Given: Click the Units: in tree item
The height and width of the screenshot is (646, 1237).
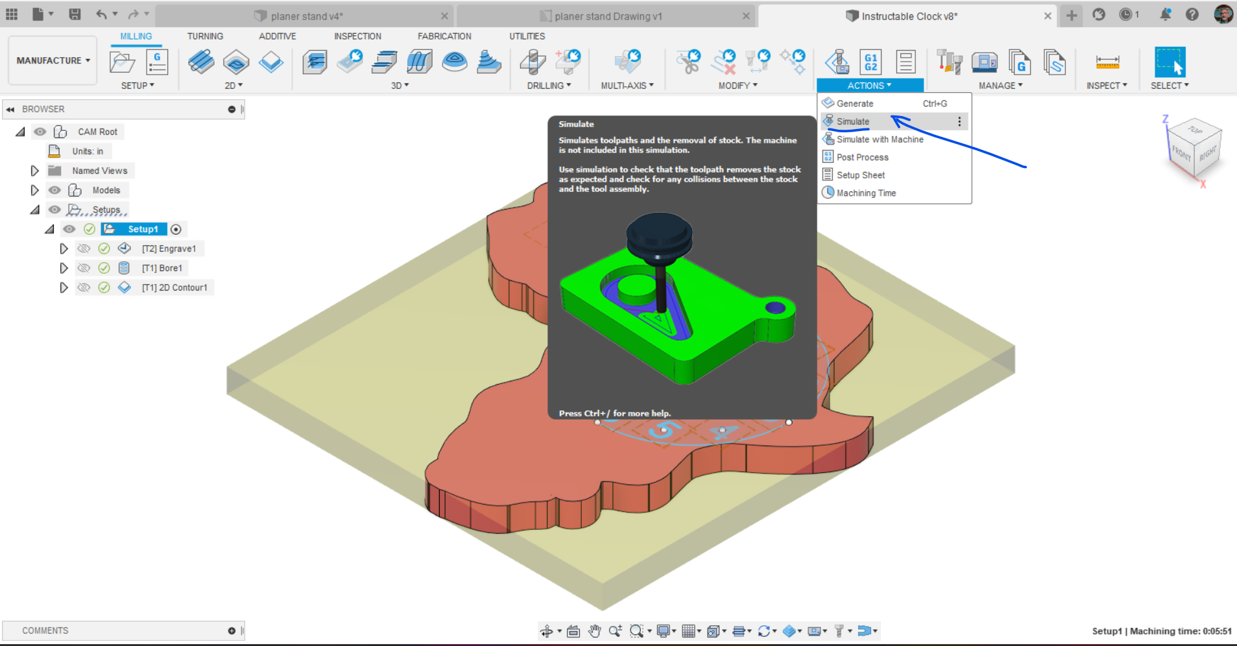Looking at the screenshot, I should pyautogui.click(x=88, y=151).
